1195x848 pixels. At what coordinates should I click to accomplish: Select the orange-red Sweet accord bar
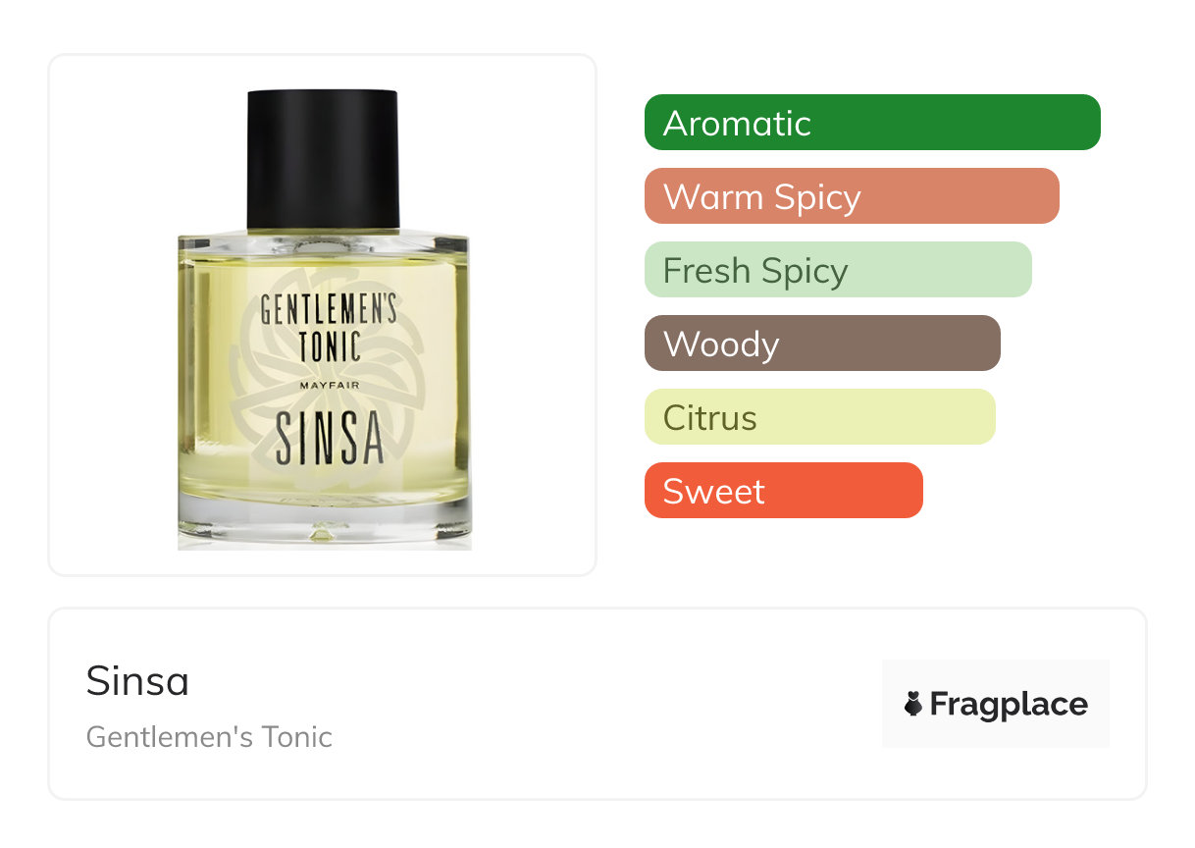pos(784,491)
